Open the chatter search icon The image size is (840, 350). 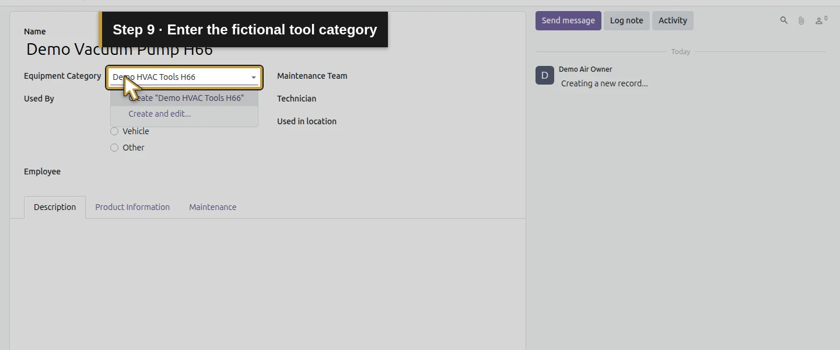pyautogui.click(x=784, y=20)
